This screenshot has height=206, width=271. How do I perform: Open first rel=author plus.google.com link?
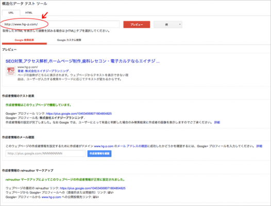click(x=93, y=188)
